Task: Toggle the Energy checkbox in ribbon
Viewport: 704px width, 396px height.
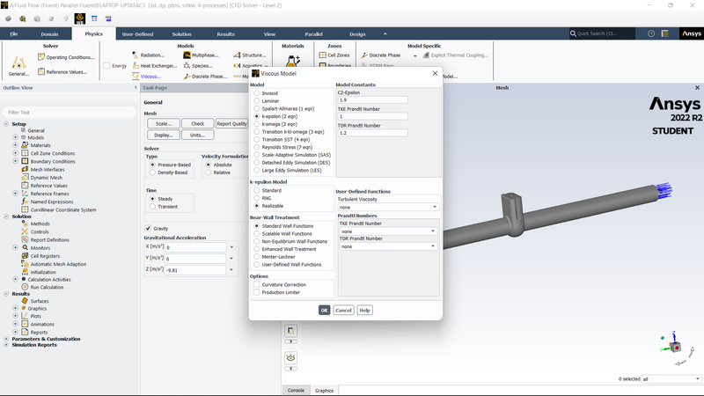Action: click(x=106, y=65)
